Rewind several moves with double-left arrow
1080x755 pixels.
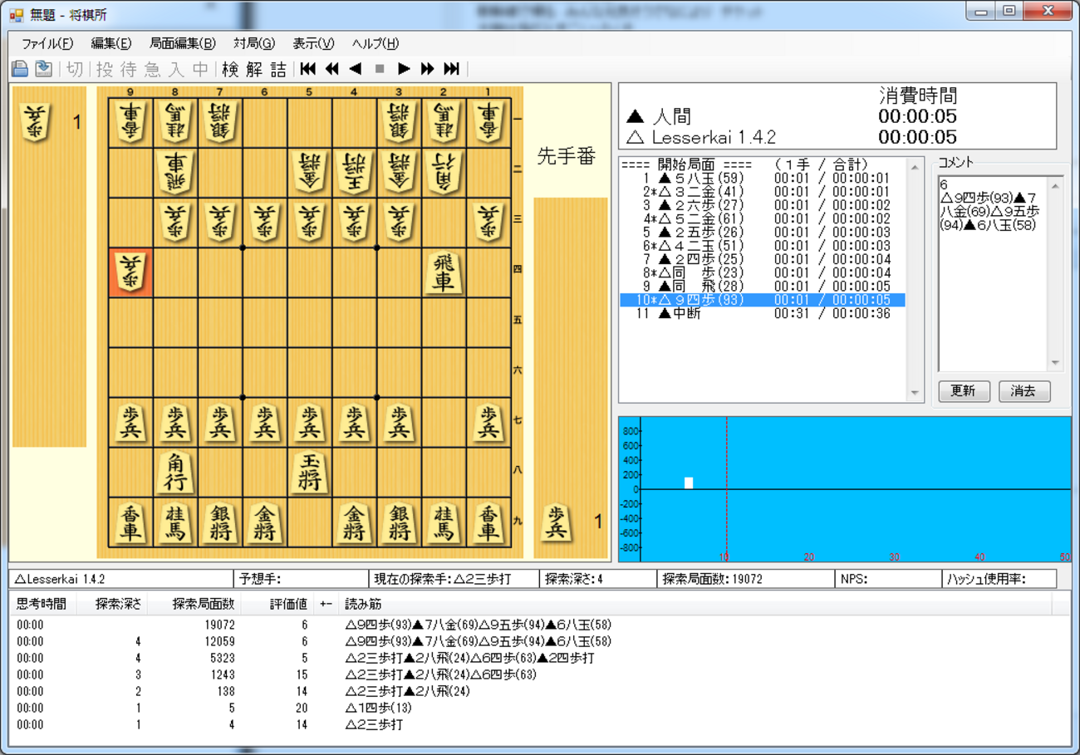tap(332, 69)
